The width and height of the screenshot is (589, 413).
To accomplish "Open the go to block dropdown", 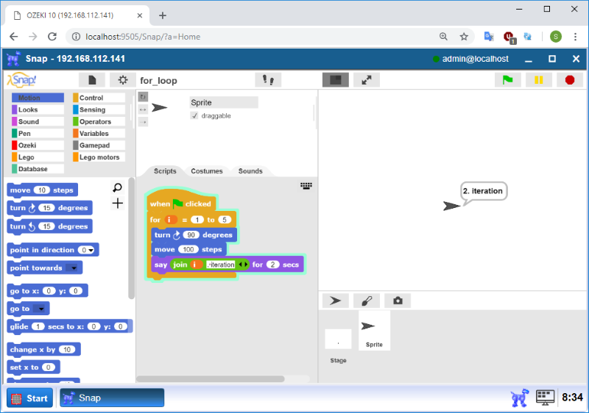I will pos(40,309).
